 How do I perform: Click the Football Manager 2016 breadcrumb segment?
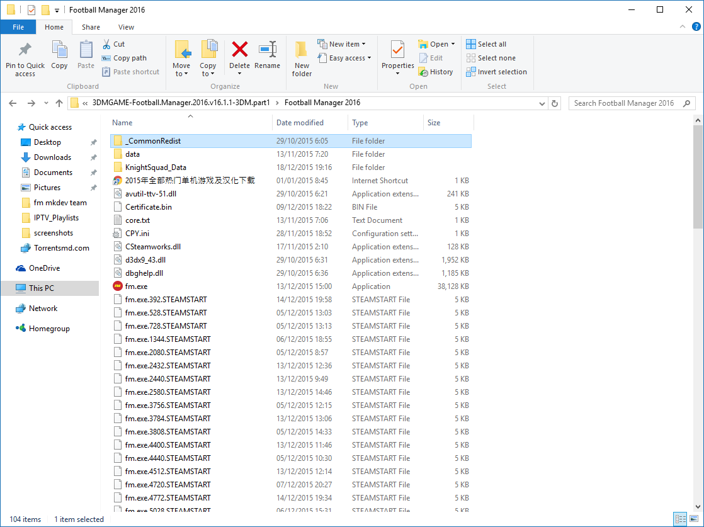pos(322,103)
